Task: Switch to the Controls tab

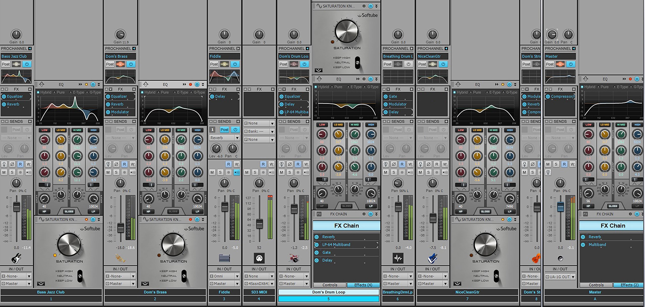Action: 330,285
